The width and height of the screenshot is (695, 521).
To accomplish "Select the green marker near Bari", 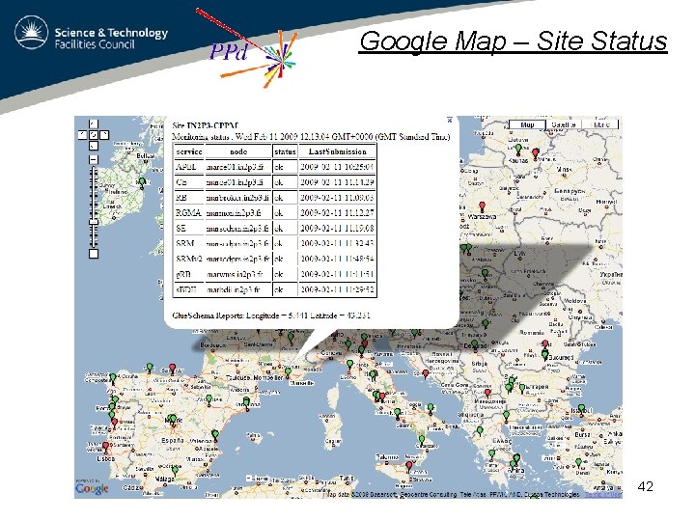I will (431, 408).
